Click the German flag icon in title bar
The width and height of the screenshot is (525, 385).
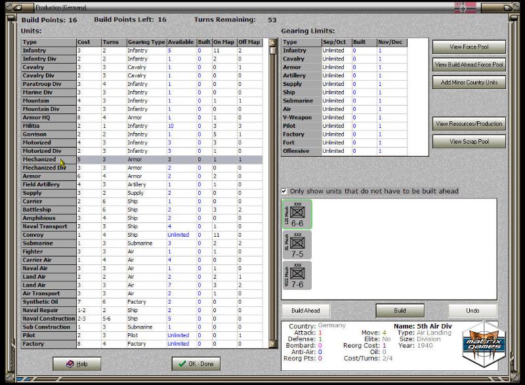(x=465, y=7)
